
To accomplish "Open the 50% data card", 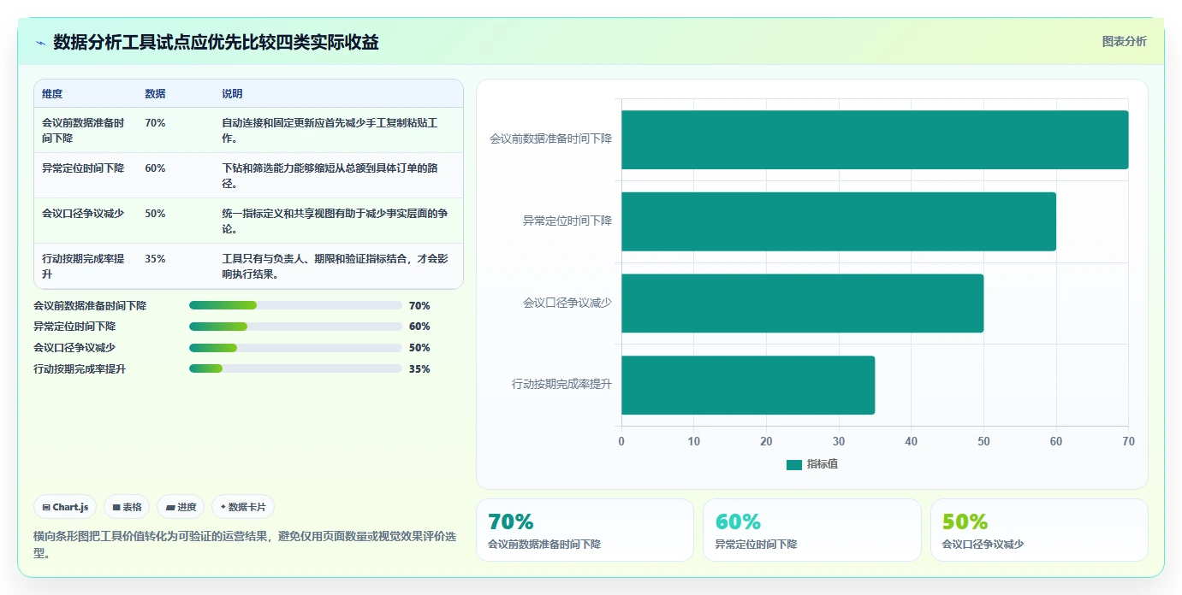I will tap(1039, 530).
